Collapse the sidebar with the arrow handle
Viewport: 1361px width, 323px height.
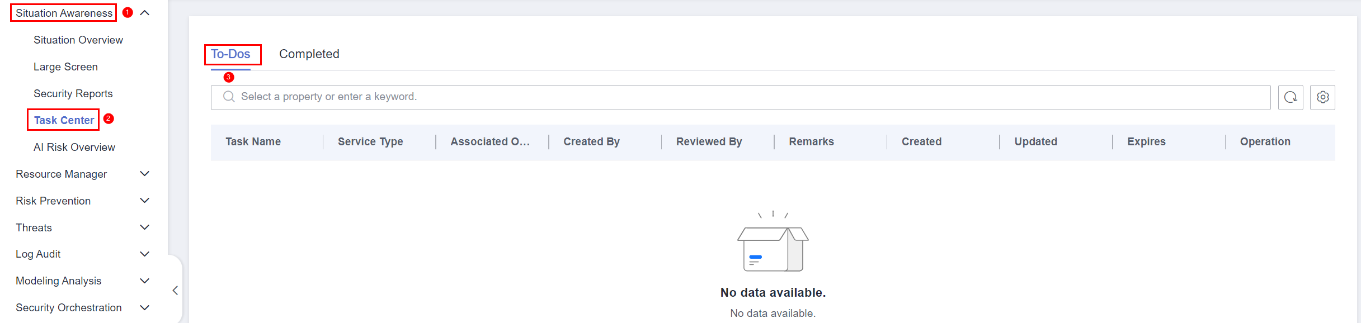click(175, 291)
